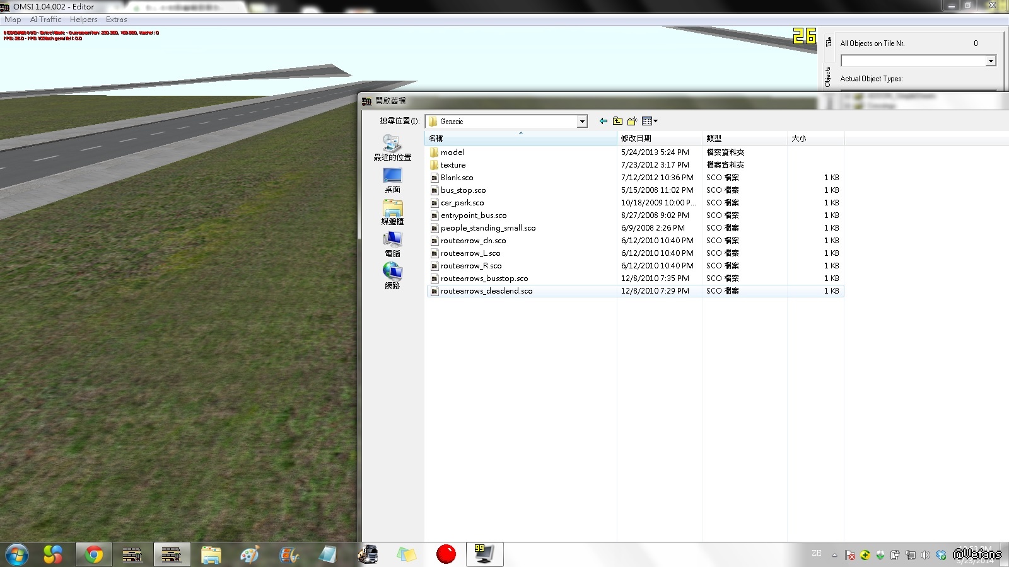The height and width of the screenshot is (567, 1009).
Task: Create a new folder via toolbar icon
Action: point(632,121)
